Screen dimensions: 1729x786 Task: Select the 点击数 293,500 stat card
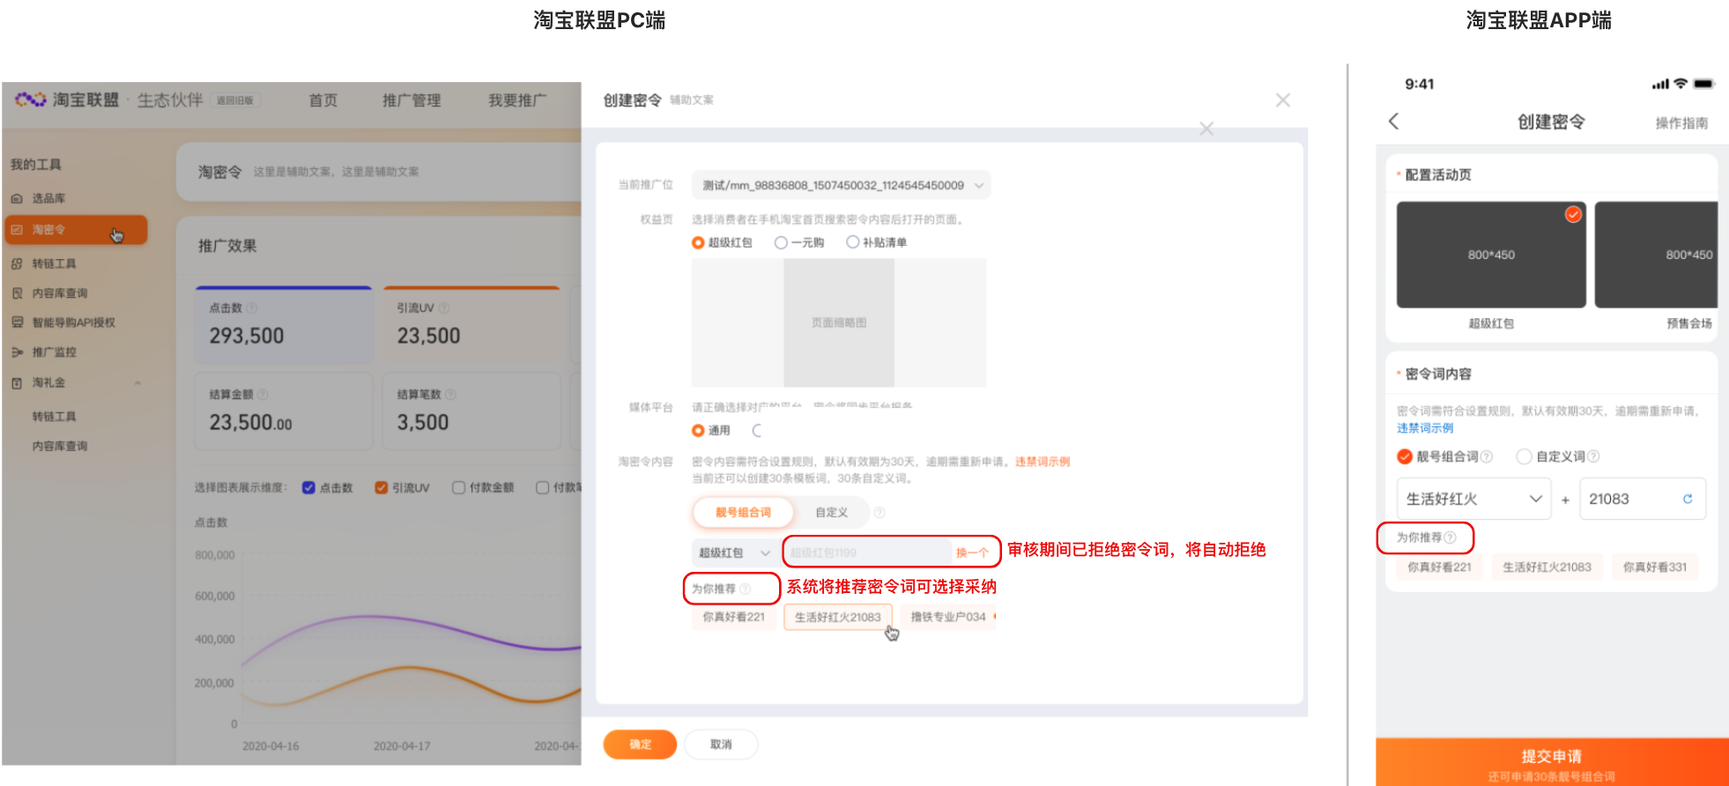284,325
